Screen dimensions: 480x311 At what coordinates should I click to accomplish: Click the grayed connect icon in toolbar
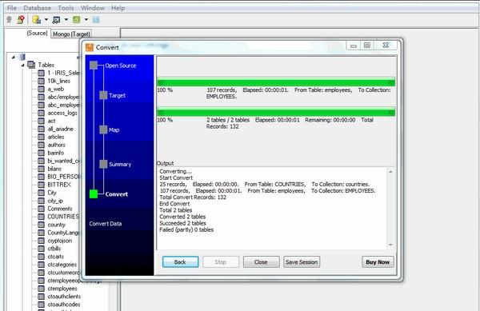coord(9,20)
